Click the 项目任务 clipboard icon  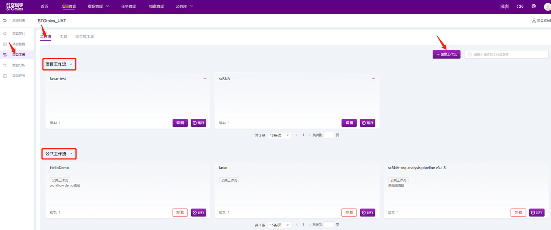pyautogui.click(x=5, y=76)
